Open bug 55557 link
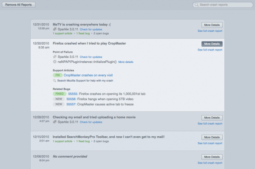This screenshot has width=255, height=169. (x=71, y=104)
